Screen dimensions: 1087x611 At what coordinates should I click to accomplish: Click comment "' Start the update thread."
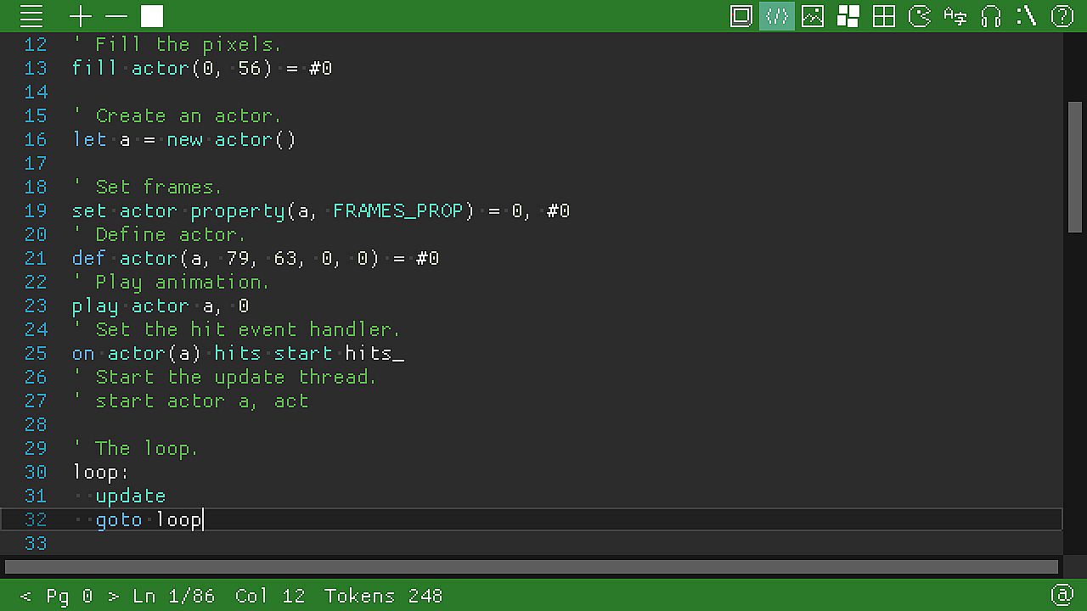[x=224, y=377]
